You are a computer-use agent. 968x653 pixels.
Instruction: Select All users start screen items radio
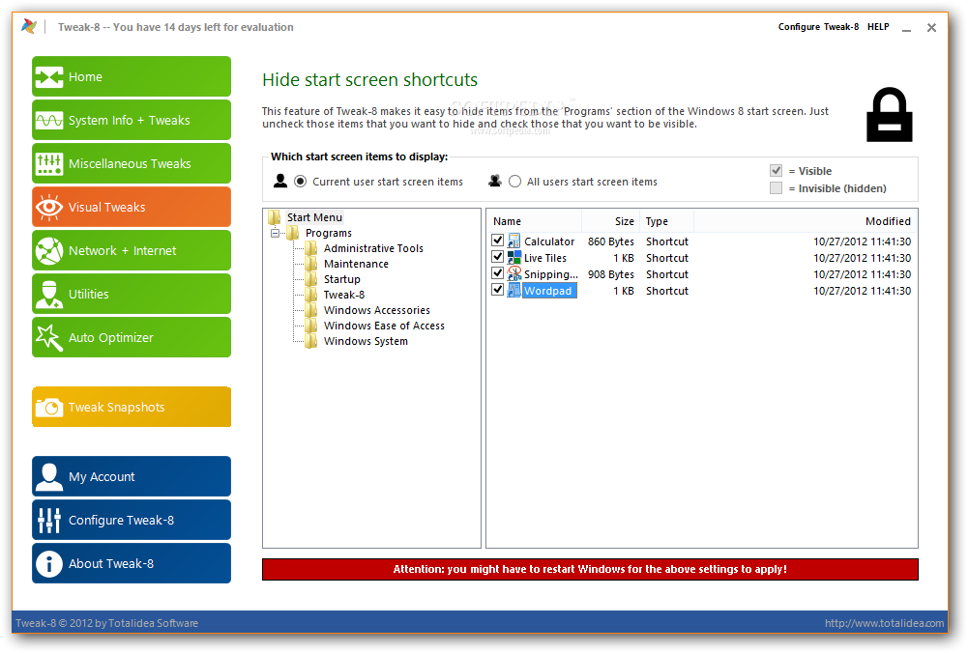[514, 182]
